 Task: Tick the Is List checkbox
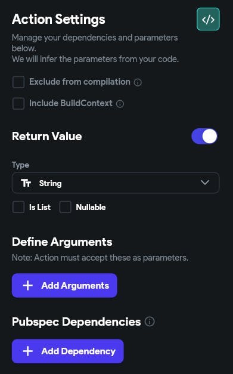click(x=18, y=207)
